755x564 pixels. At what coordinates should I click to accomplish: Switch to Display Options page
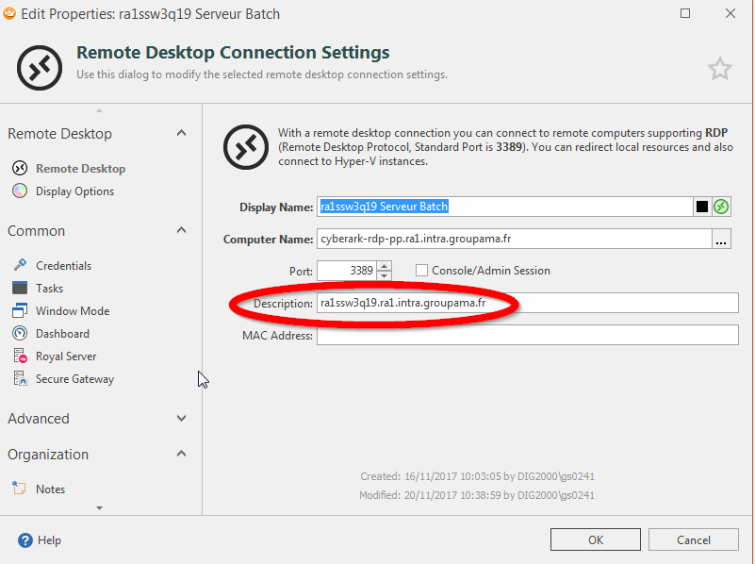click(74, 191)
